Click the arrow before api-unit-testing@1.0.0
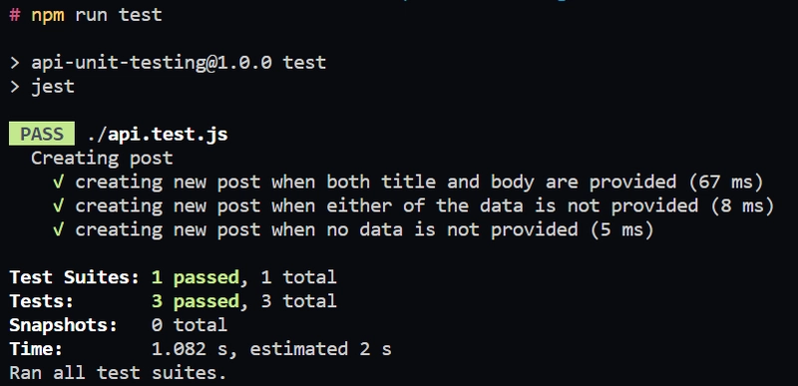The height and width of the screenshot is (386, 798). point(15,63)
